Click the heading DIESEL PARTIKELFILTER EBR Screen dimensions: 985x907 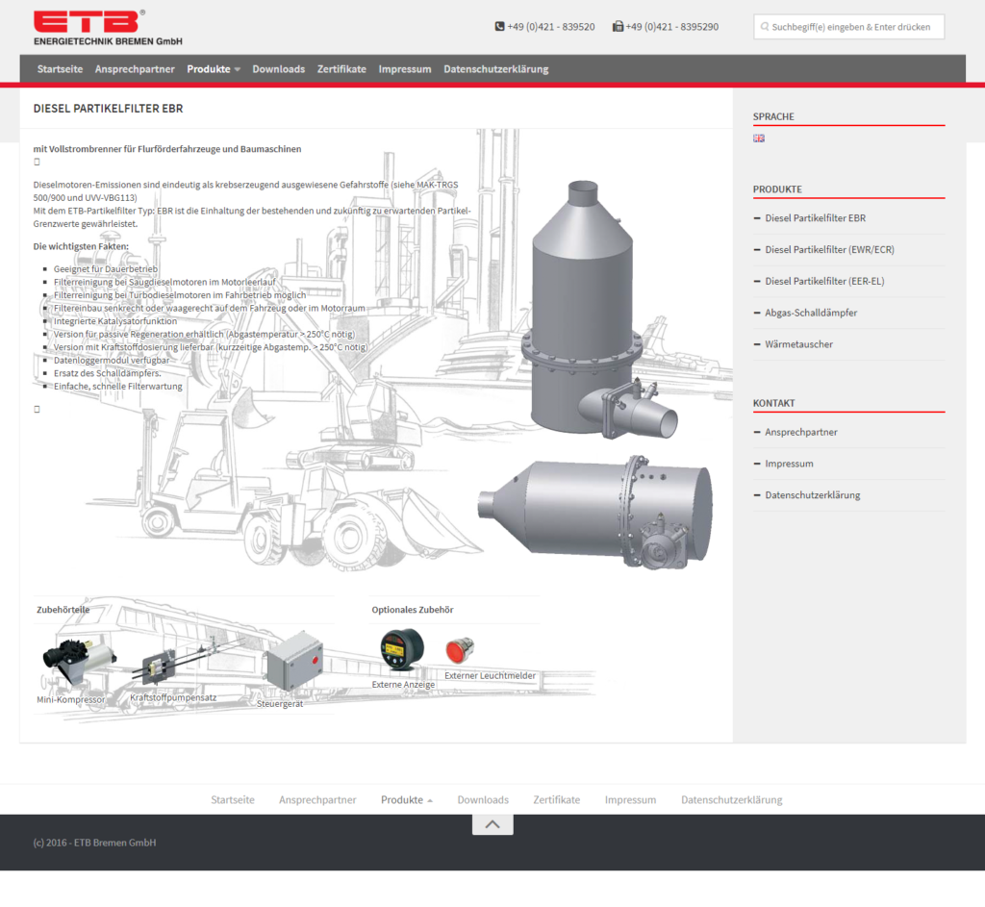pyautogui.click(x=108, y=109)
